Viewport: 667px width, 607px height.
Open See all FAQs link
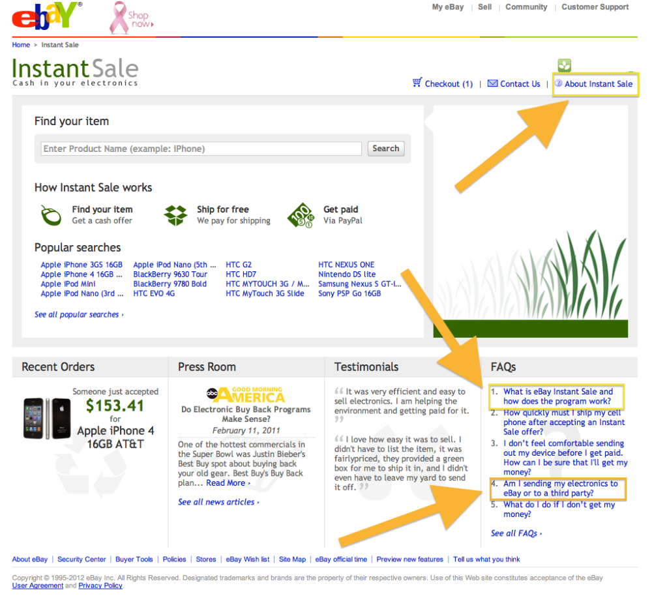516,533
